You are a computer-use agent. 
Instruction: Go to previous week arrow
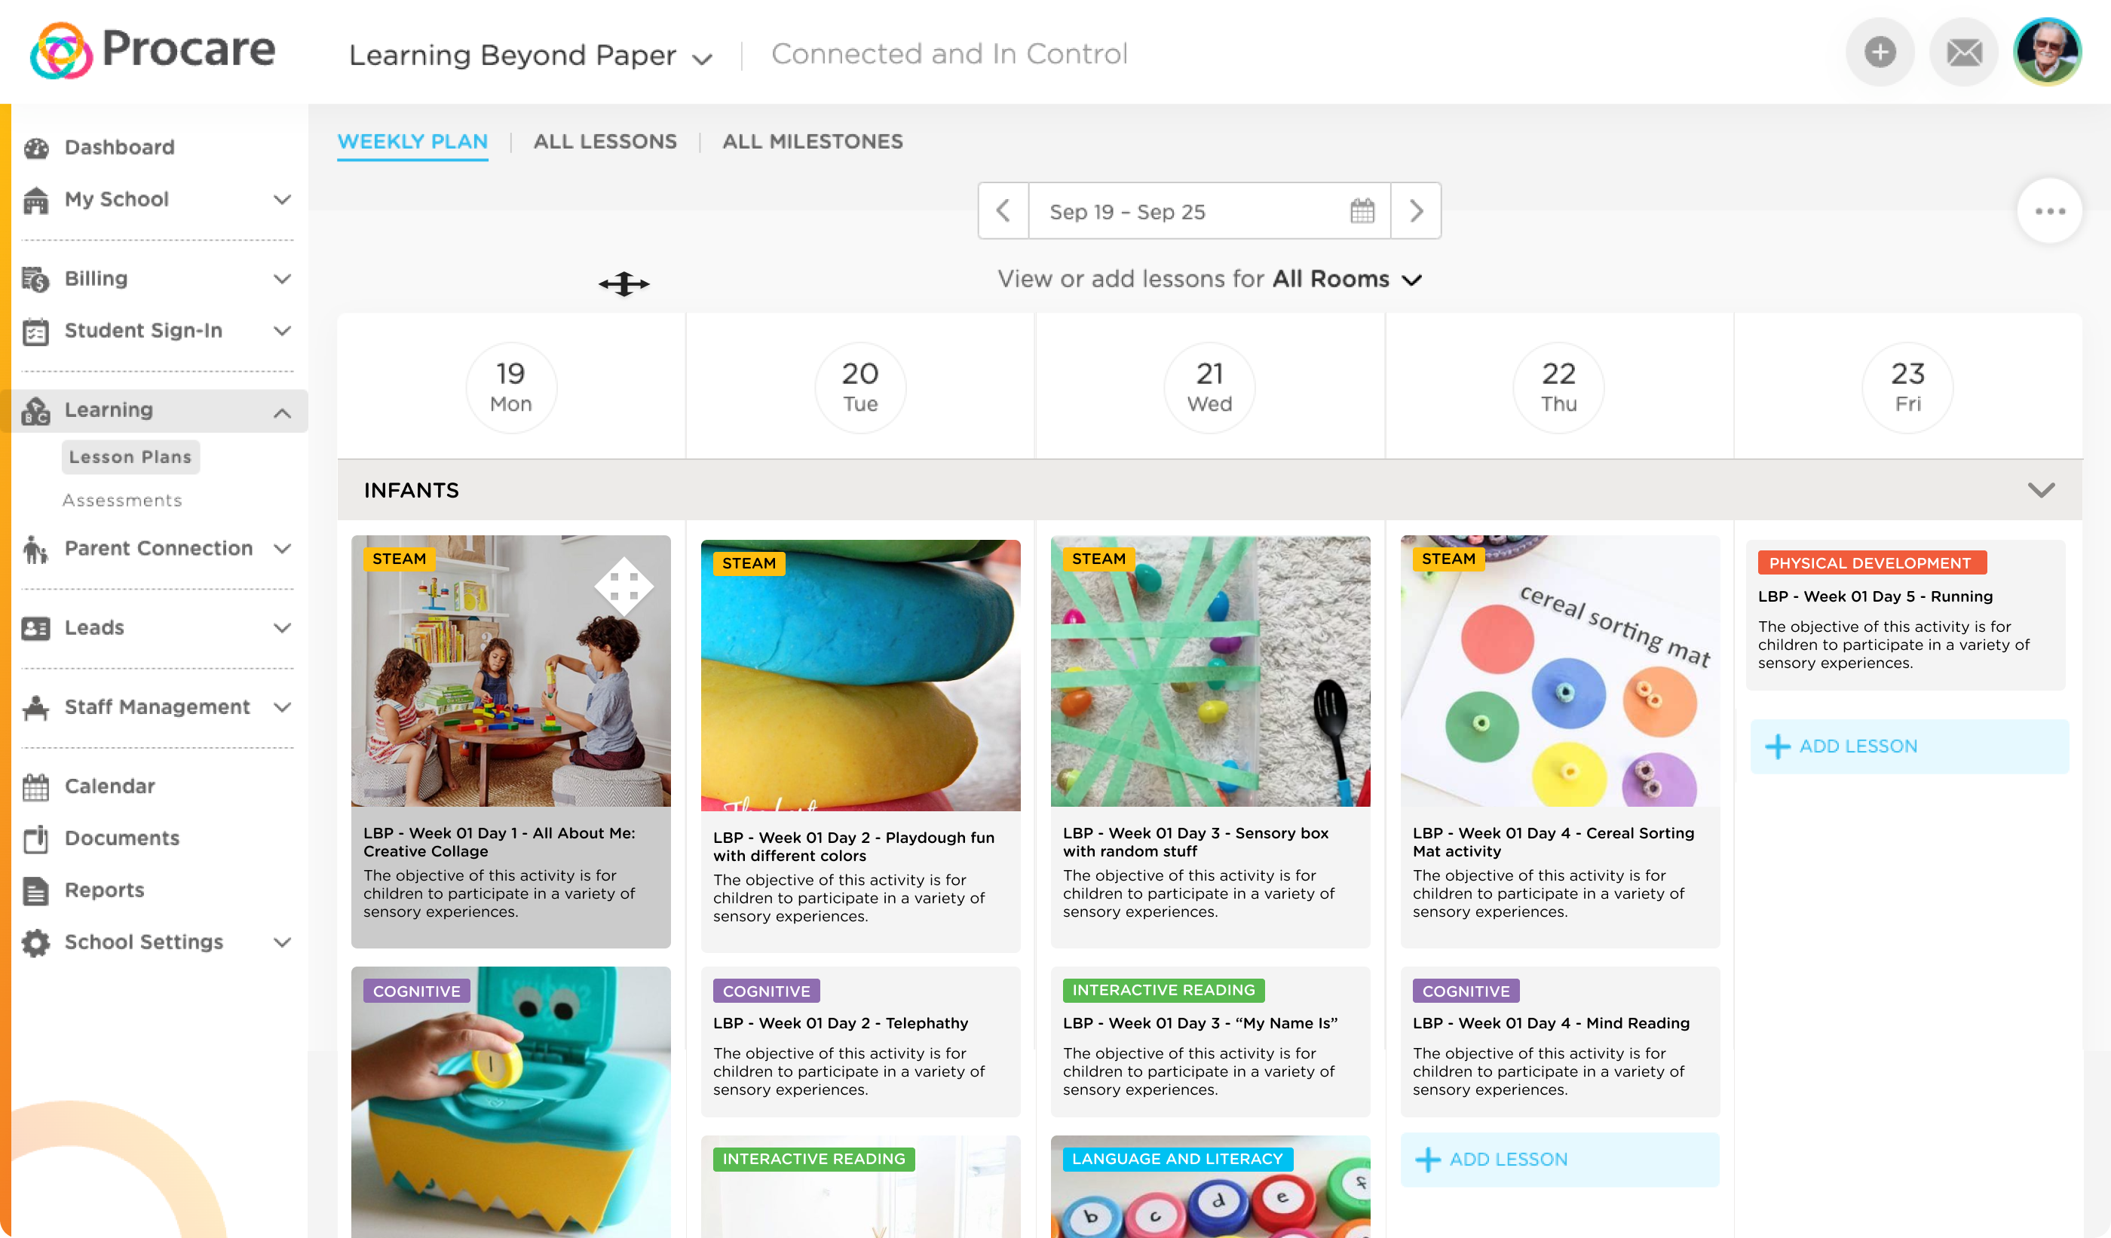click(x=1003, y=211)
